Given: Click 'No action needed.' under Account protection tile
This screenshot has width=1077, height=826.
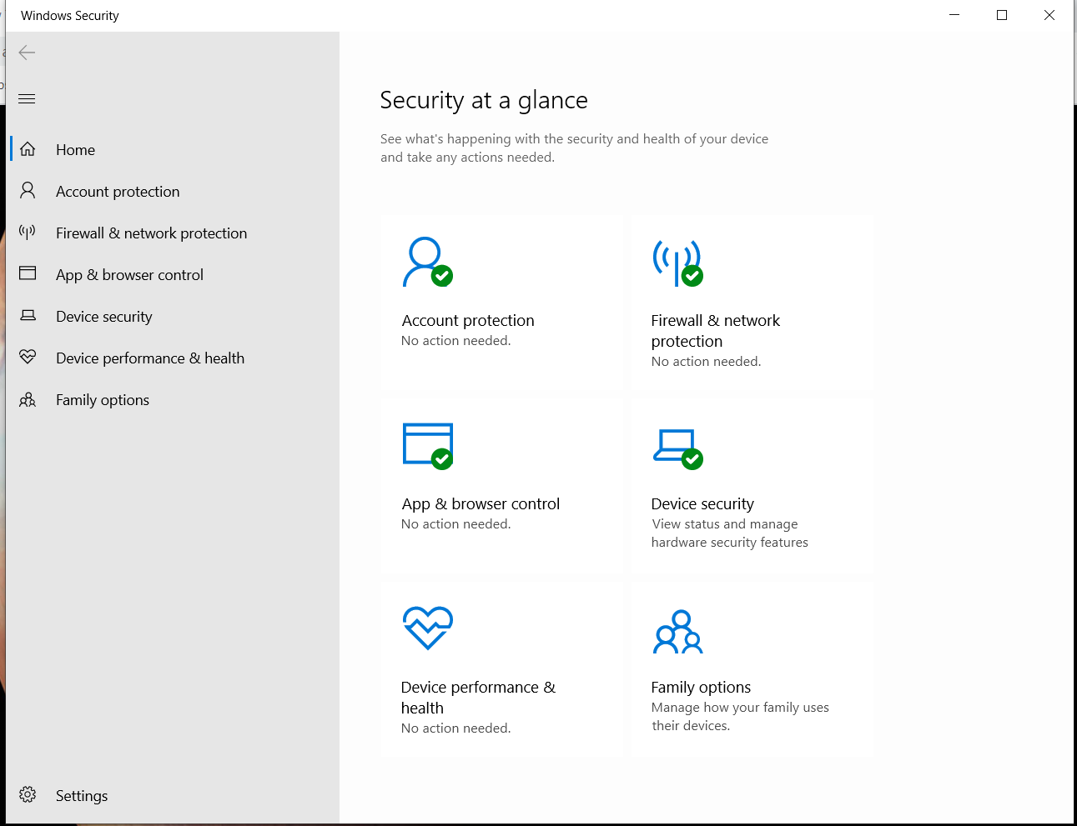Looking at the screenshot, I should pyautogui.click(x=455, y=341).
